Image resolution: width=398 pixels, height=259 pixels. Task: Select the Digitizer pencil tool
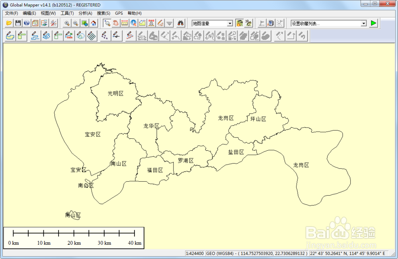click(x=160, y=23)
